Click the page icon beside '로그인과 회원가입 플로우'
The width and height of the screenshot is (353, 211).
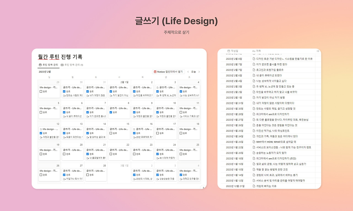254,70
